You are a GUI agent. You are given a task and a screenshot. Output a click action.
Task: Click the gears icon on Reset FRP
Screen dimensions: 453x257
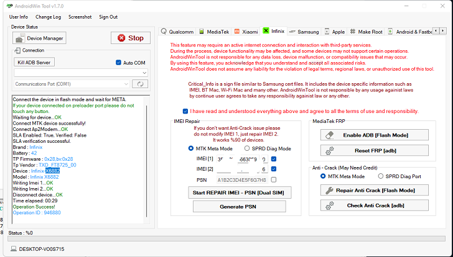click(x=330, y=150)
